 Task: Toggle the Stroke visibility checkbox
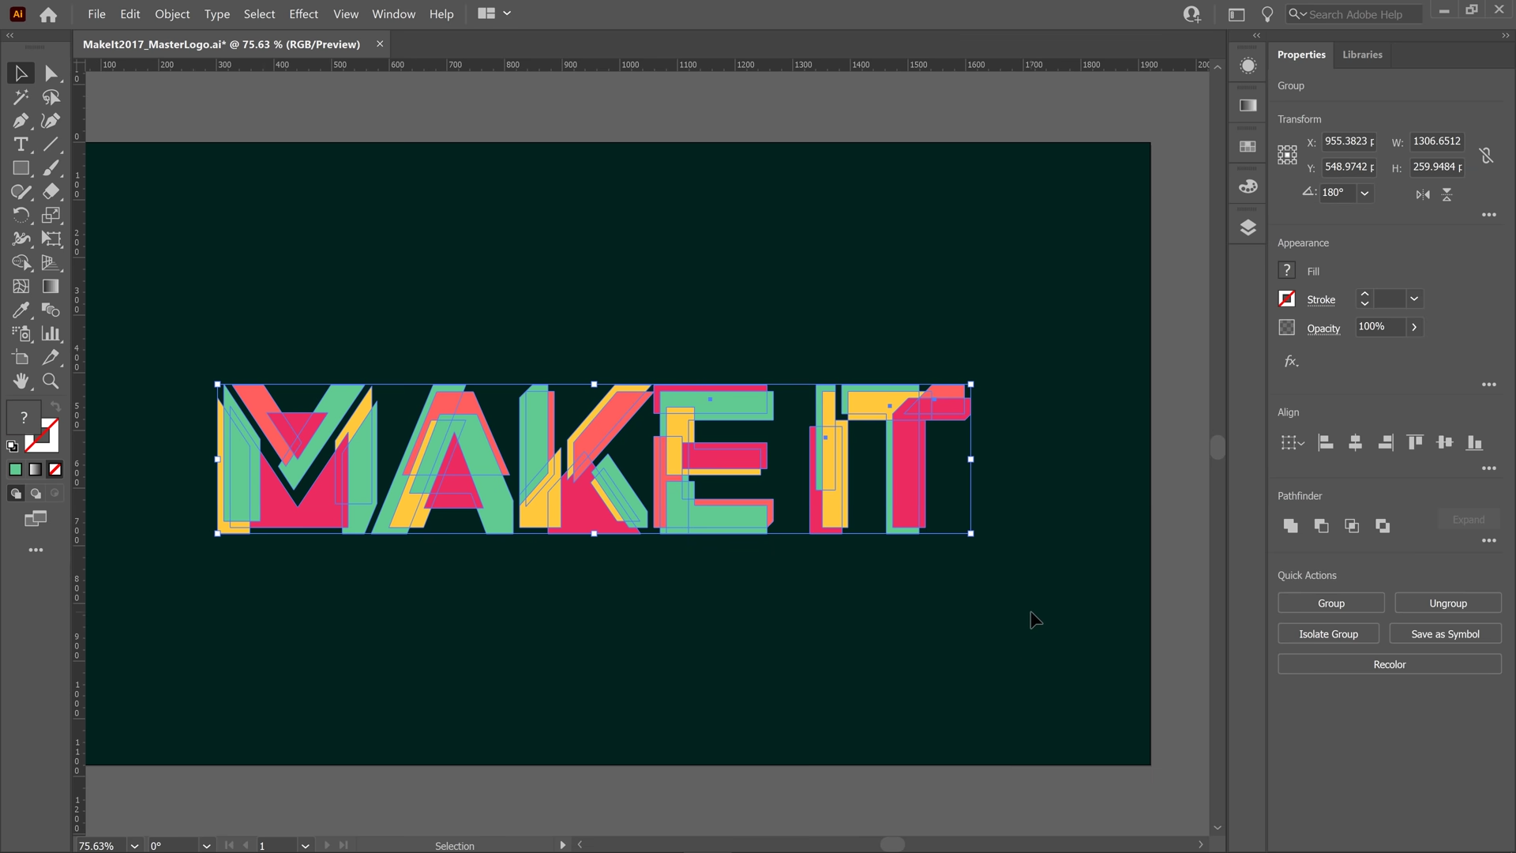(1287, 299)
